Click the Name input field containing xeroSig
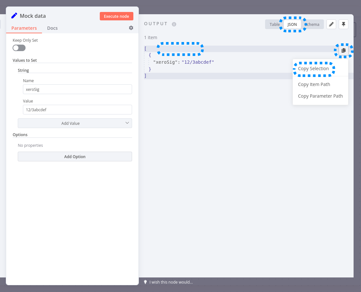The width and height of the screenshot is (361, 292). point(77,89)
